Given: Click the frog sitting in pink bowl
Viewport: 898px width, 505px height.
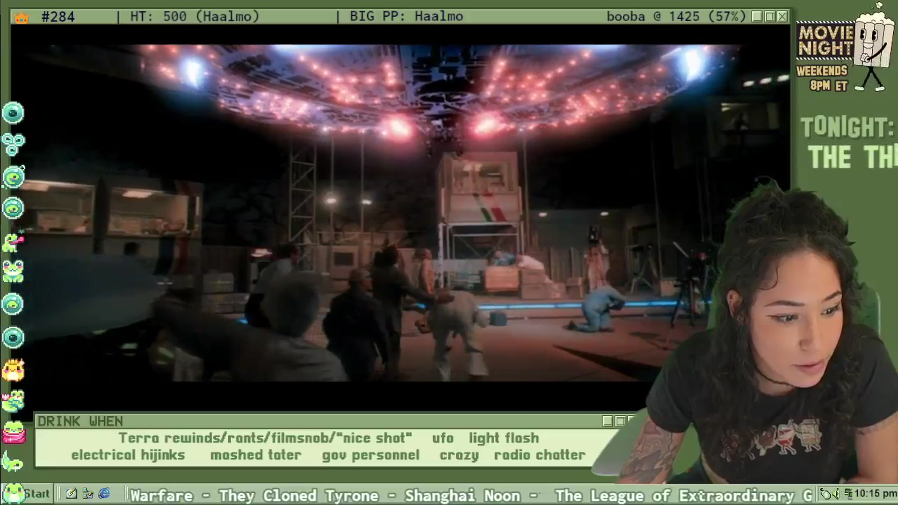Looking at the screenshot, I should coord(14,433).
